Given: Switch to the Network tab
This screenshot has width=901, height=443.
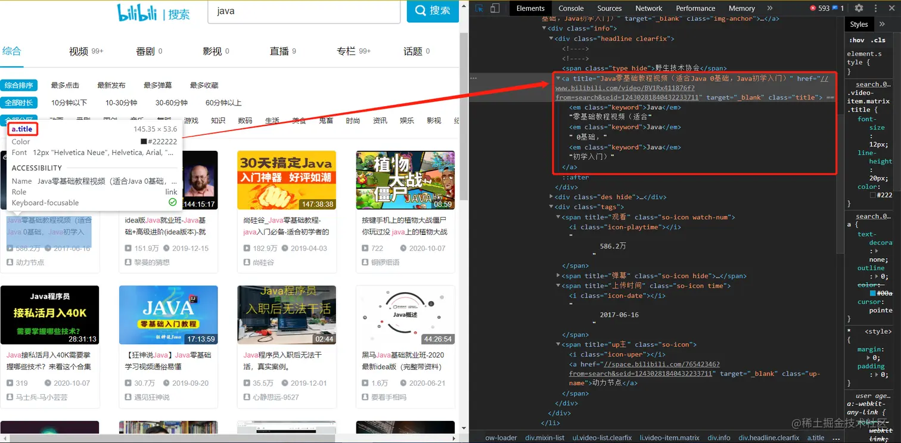Looking at the screenshot, I should coord(649,8).
